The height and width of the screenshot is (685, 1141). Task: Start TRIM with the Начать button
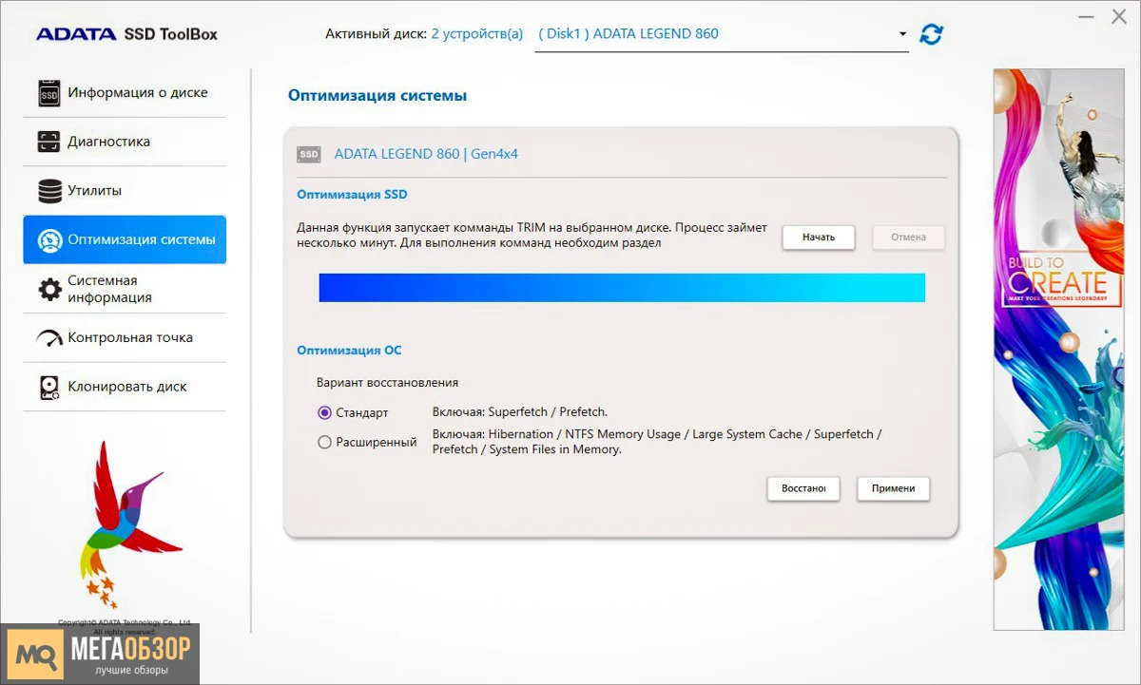[819, 238]
